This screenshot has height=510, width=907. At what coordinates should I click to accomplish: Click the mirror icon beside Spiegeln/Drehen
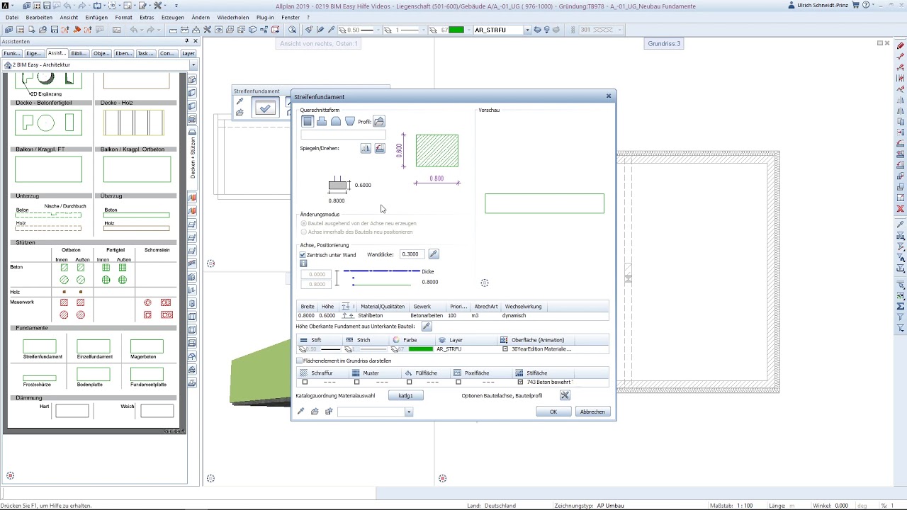(366, 149)
